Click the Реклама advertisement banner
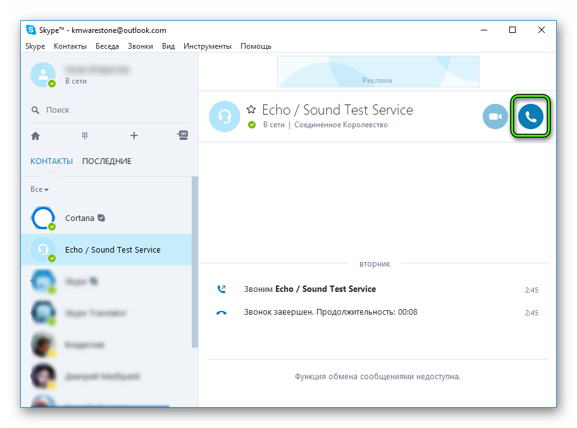This screenshot has width=577, height=428. click(378, 72)
